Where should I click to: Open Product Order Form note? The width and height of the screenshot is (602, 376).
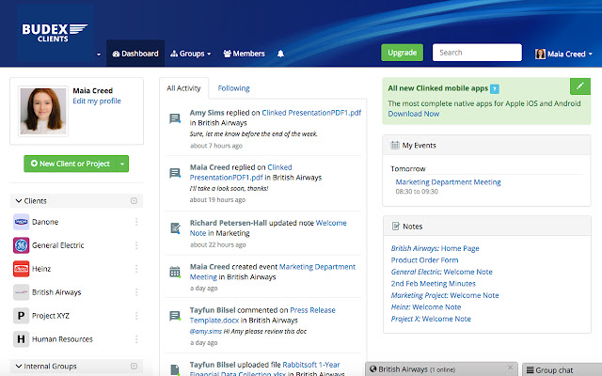pos(424,259)
